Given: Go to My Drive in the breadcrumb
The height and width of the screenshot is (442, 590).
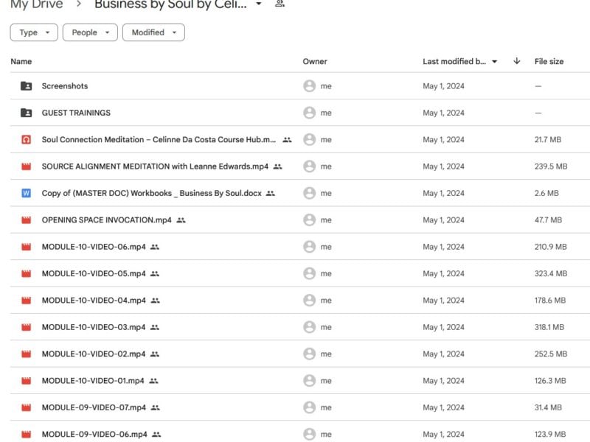Looking at the screenshot, I should point(36,4).
